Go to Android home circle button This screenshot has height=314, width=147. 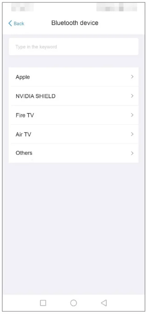tap(73, 303)
